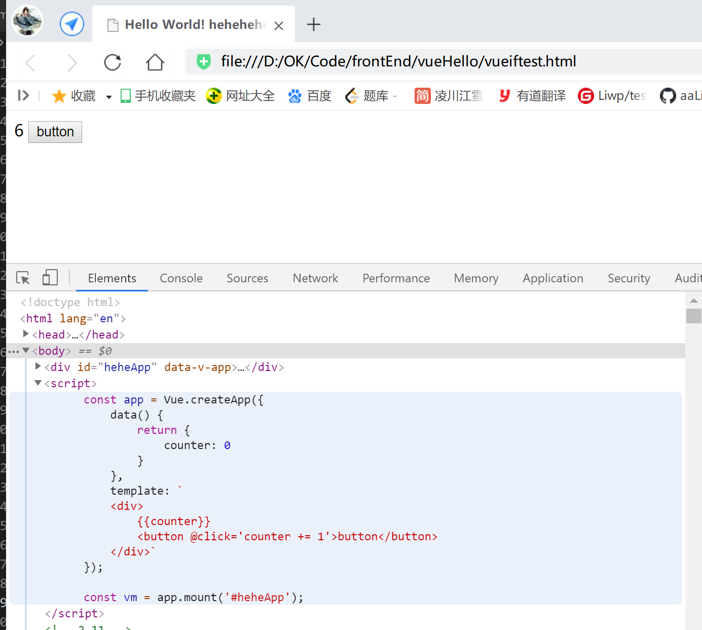Click the app.mount('#heheApp') code line
Viewport: 702px width, 630px height.
(x=194, y=597)
